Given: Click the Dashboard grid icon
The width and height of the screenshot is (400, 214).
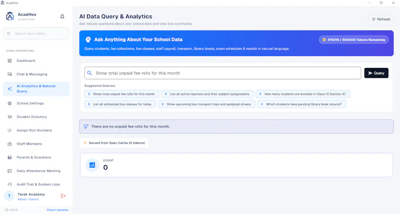Looking at the screenshot, I should pos(9,61).
